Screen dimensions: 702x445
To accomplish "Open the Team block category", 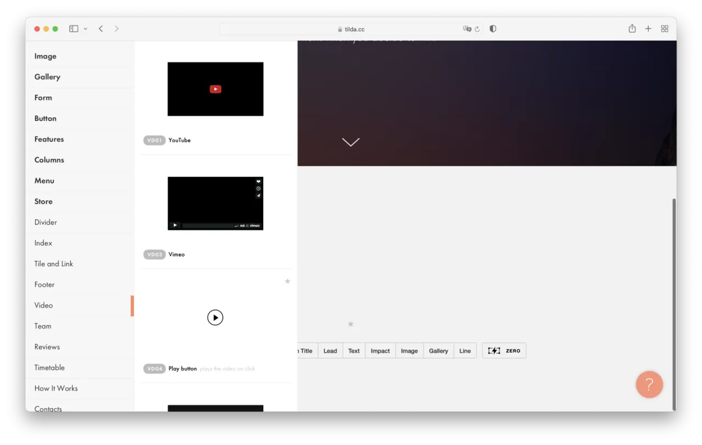I will point(80,327).
